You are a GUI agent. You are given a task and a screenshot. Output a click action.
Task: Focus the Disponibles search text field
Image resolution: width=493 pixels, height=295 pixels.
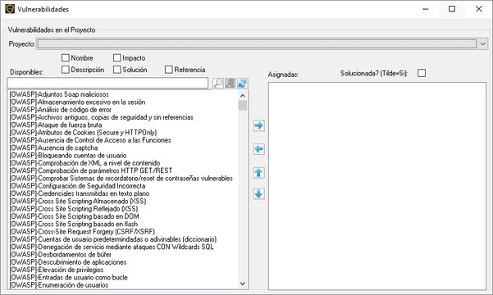tap(107, 84)
